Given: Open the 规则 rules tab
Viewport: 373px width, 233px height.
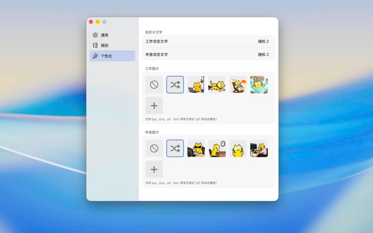Looking at the screenshot, I should [112, 45].
